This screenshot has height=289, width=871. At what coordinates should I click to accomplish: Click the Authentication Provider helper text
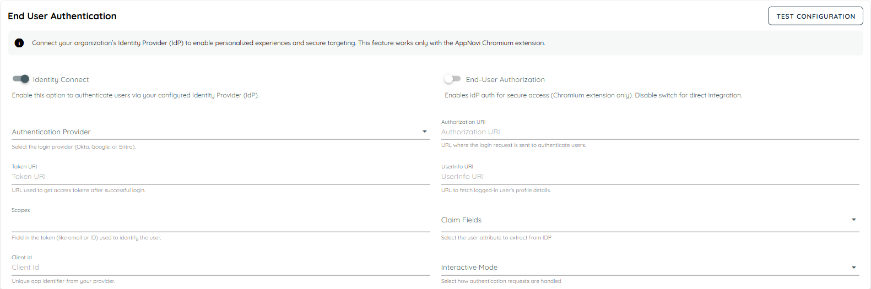coord(74,147)
